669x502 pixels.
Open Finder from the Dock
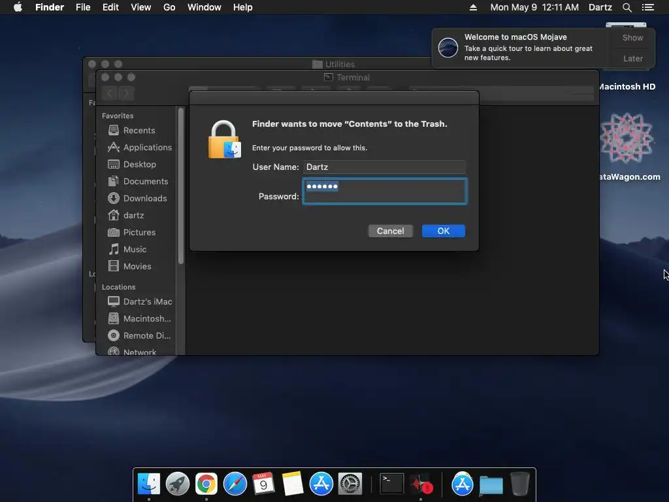tap(149, 484)
